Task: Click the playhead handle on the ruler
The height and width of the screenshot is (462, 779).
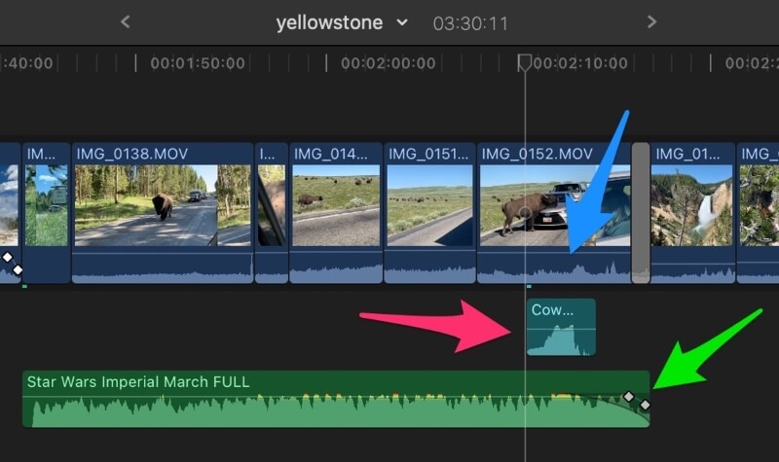Action: (x=525, y=62)
